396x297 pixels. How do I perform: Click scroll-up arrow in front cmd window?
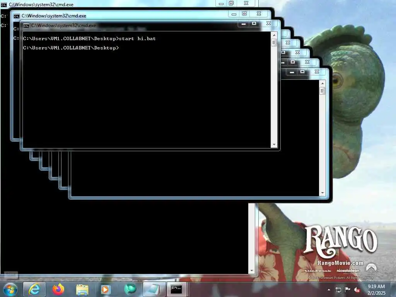(x=274, y=35)
